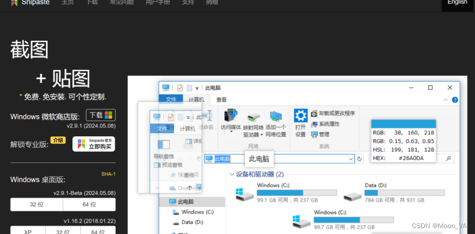
Task: Open the 常见问题 navigation item
Action: 122,3
